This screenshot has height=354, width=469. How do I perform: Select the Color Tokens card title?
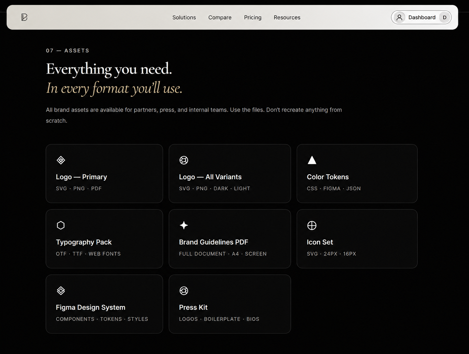[x=328, y=177]
